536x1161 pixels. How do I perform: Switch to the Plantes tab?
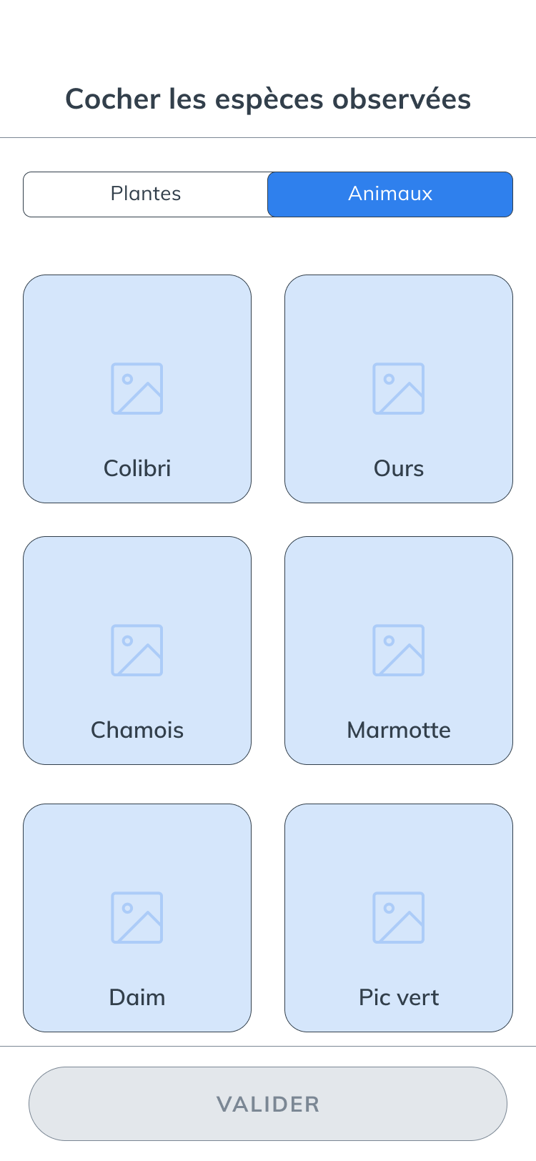(x=146, y=194)
